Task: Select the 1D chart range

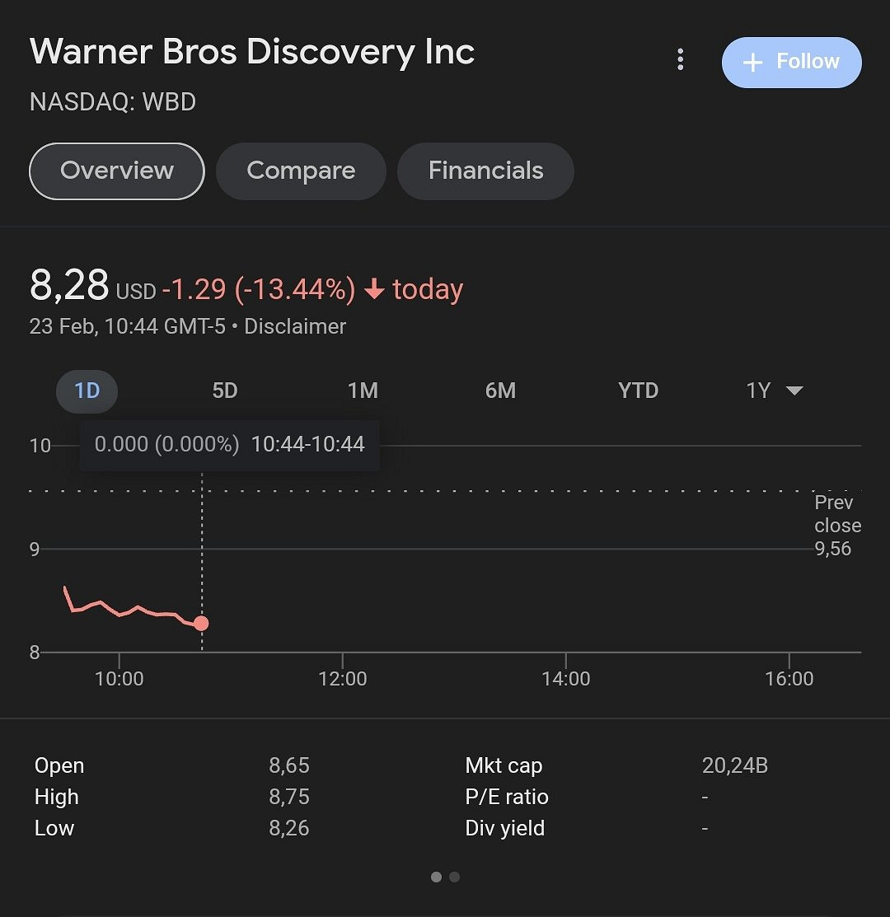Action: tap(87, 391)
